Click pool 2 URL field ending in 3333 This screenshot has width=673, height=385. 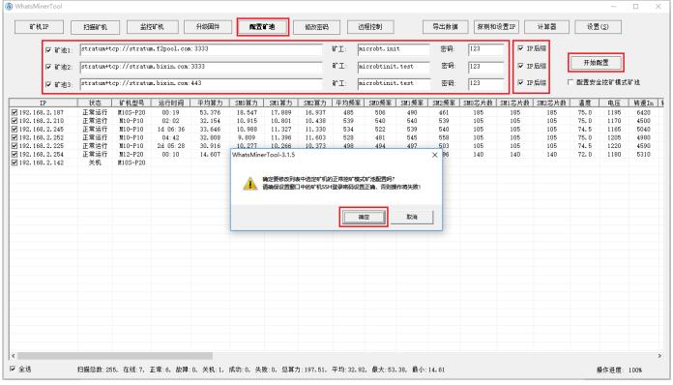(x=201, y=67)
